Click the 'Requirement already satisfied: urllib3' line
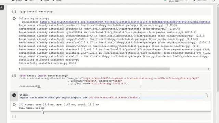 (x=115, y=53)
